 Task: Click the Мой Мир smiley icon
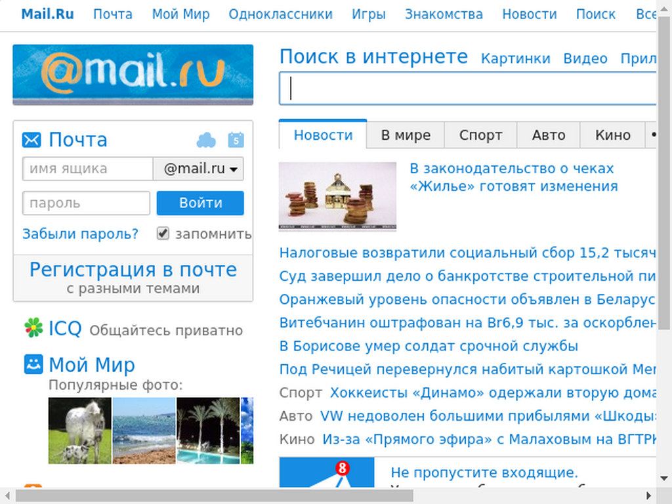point(33,364)
